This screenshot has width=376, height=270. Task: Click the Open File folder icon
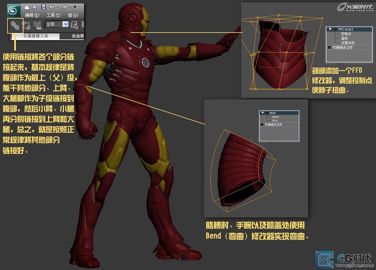35,7
